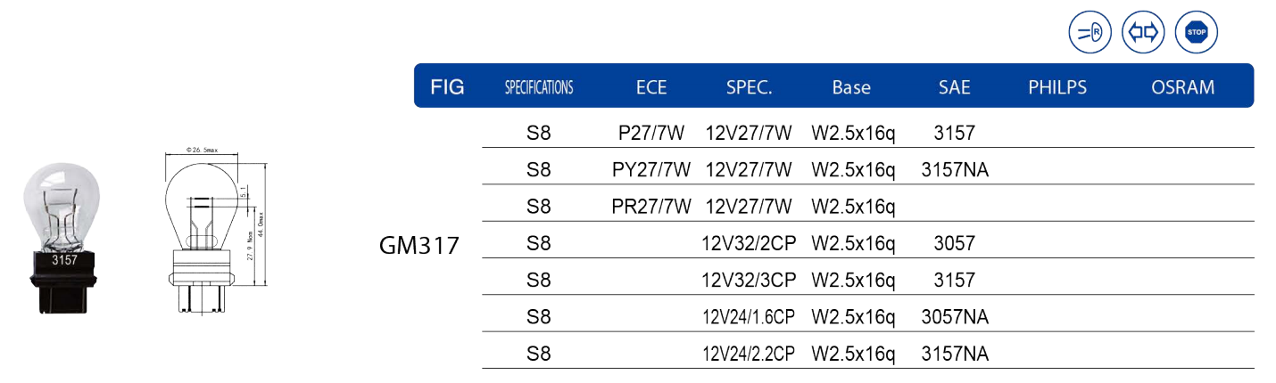Select the PY27/7W ECE cell

(651, 170)
